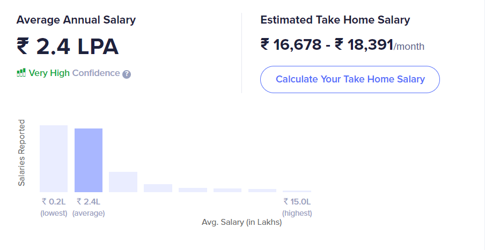The height and width of the screenshot is (250, 485).
Task: Click the ₹ 0.2L (lowest) axis label
Action: click(x=54, y=207)
